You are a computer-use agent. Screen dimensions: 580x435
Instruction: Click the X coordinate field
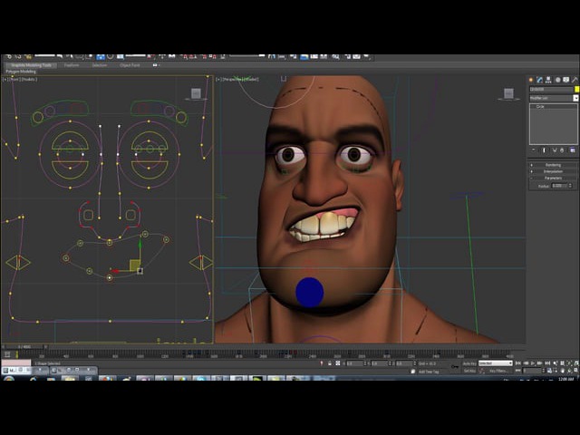(x=354, y=363)
